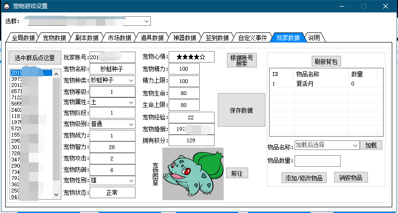The height and width of the screenshot is (213, 398).
Task: Go to the 神器数据 tab
Action: coord(184,38)
